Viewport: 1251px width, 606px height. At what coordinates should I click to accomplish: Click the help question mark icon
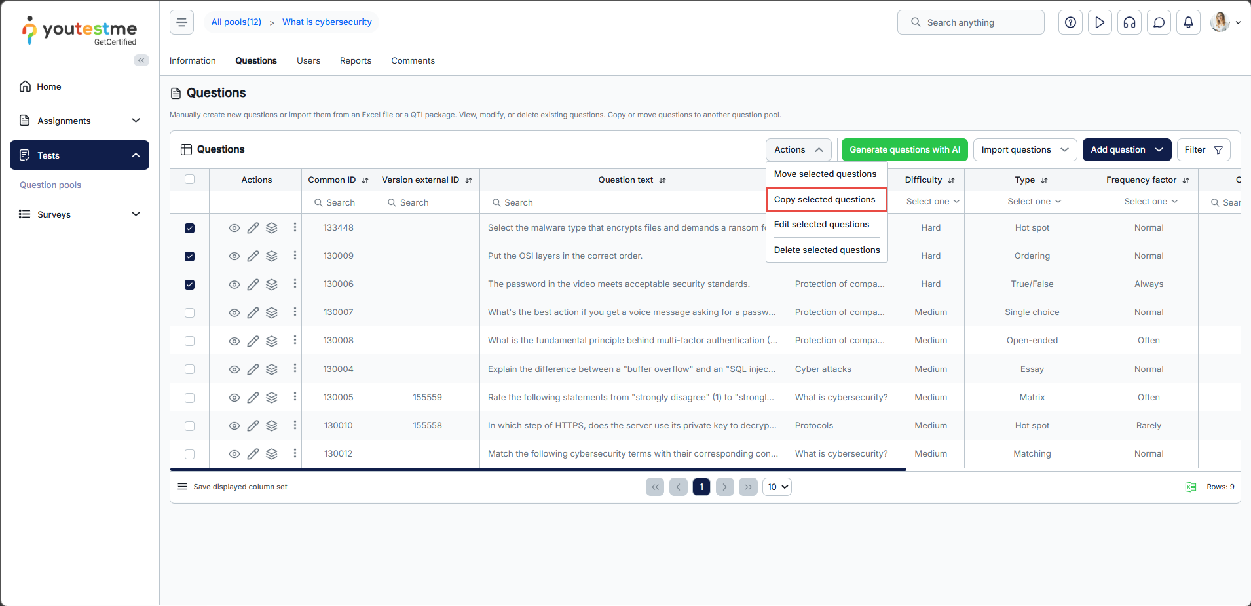[1070, 22]
